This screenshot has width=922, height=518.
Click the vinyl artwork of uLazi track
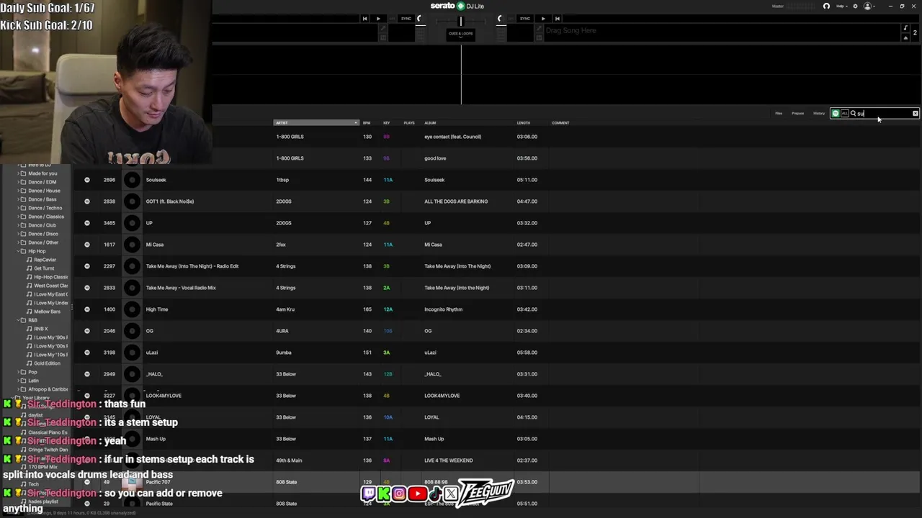tap(132, 353)
